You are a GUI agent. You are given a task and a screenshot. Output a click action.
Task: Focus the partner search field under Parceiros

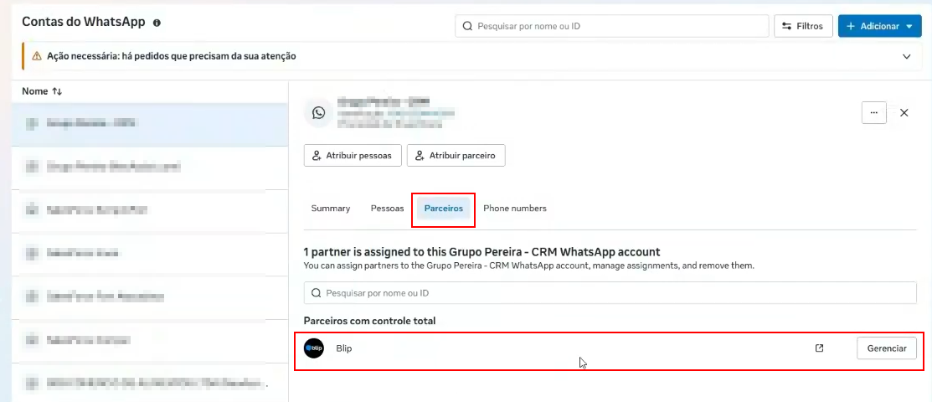click(x=610, y=293)
